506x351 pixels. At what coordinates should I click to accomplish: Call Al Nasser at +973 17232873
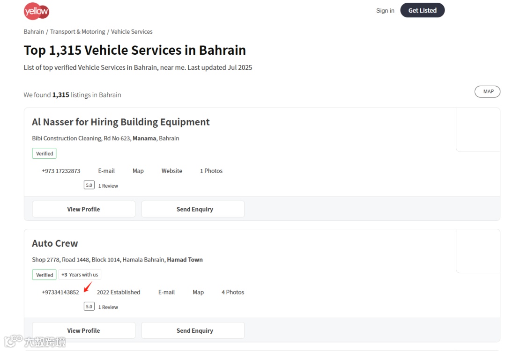click(x=61, y=171)
